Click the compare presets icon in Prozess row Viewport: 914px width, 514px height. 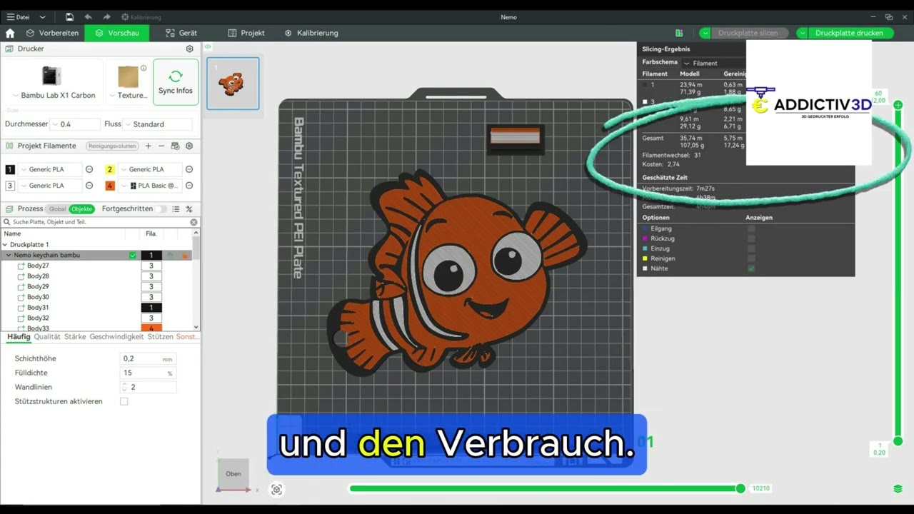click(x=189, y=209)
